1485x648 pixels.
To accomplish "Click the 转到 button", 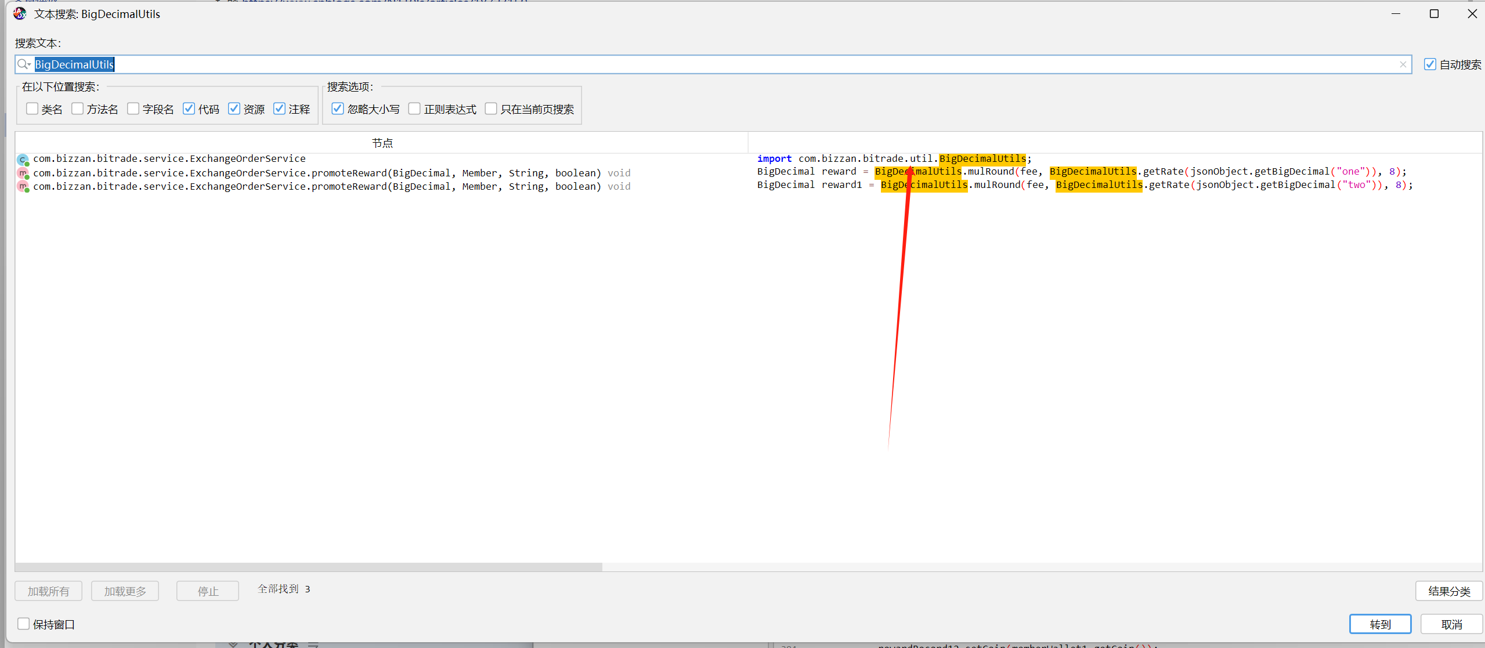I will coord(1380,624).
